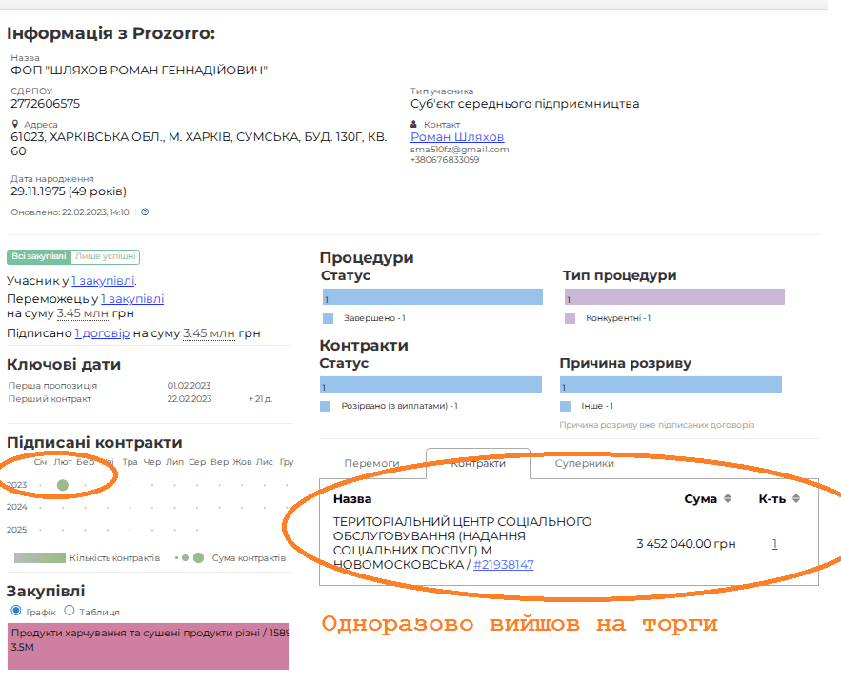
Task: Select the Графік radio button
Action: click(15, 611)
